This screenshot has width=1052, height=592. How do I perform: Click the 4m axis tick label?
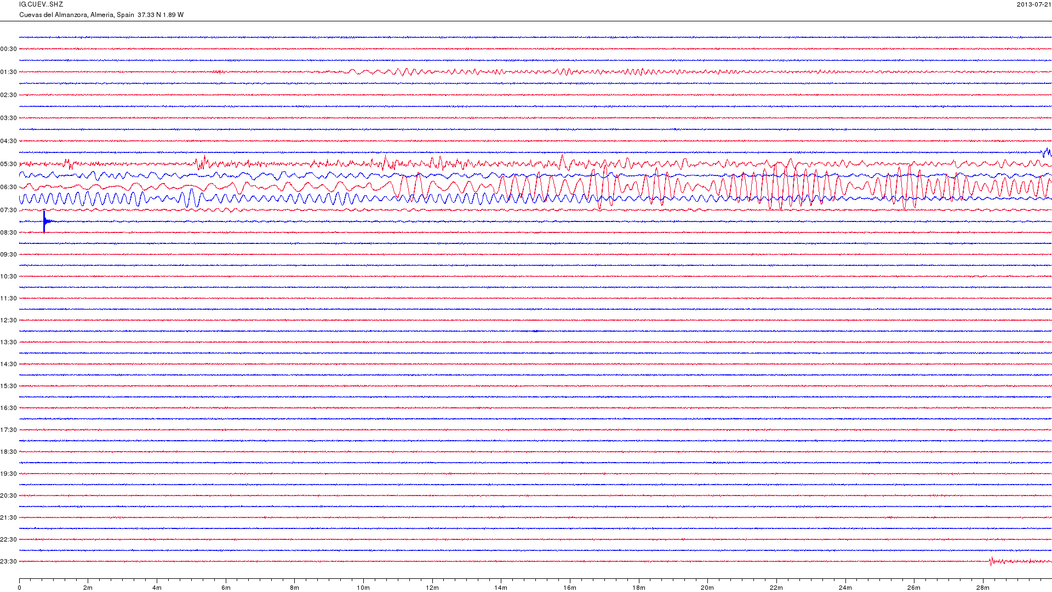tap(157, 588)
